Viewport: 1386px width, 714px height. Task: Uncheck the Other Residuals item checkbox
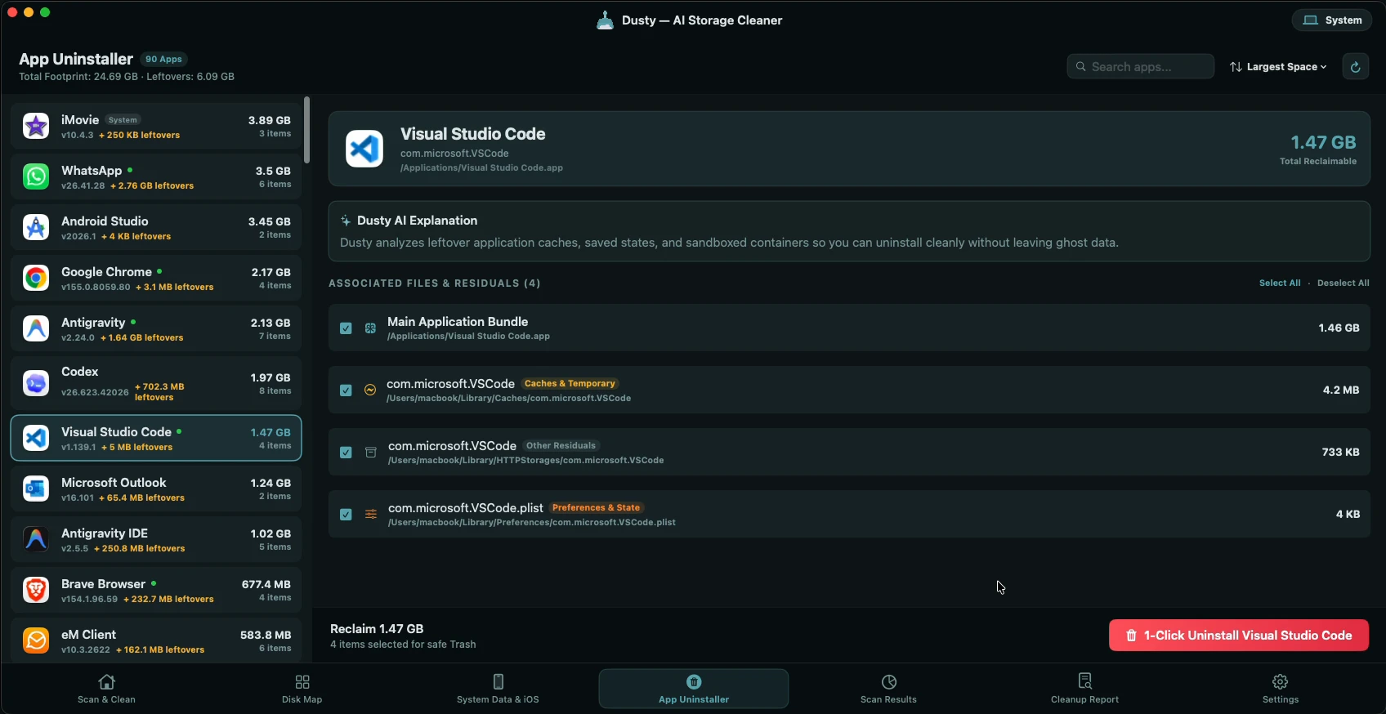(346, 453)
